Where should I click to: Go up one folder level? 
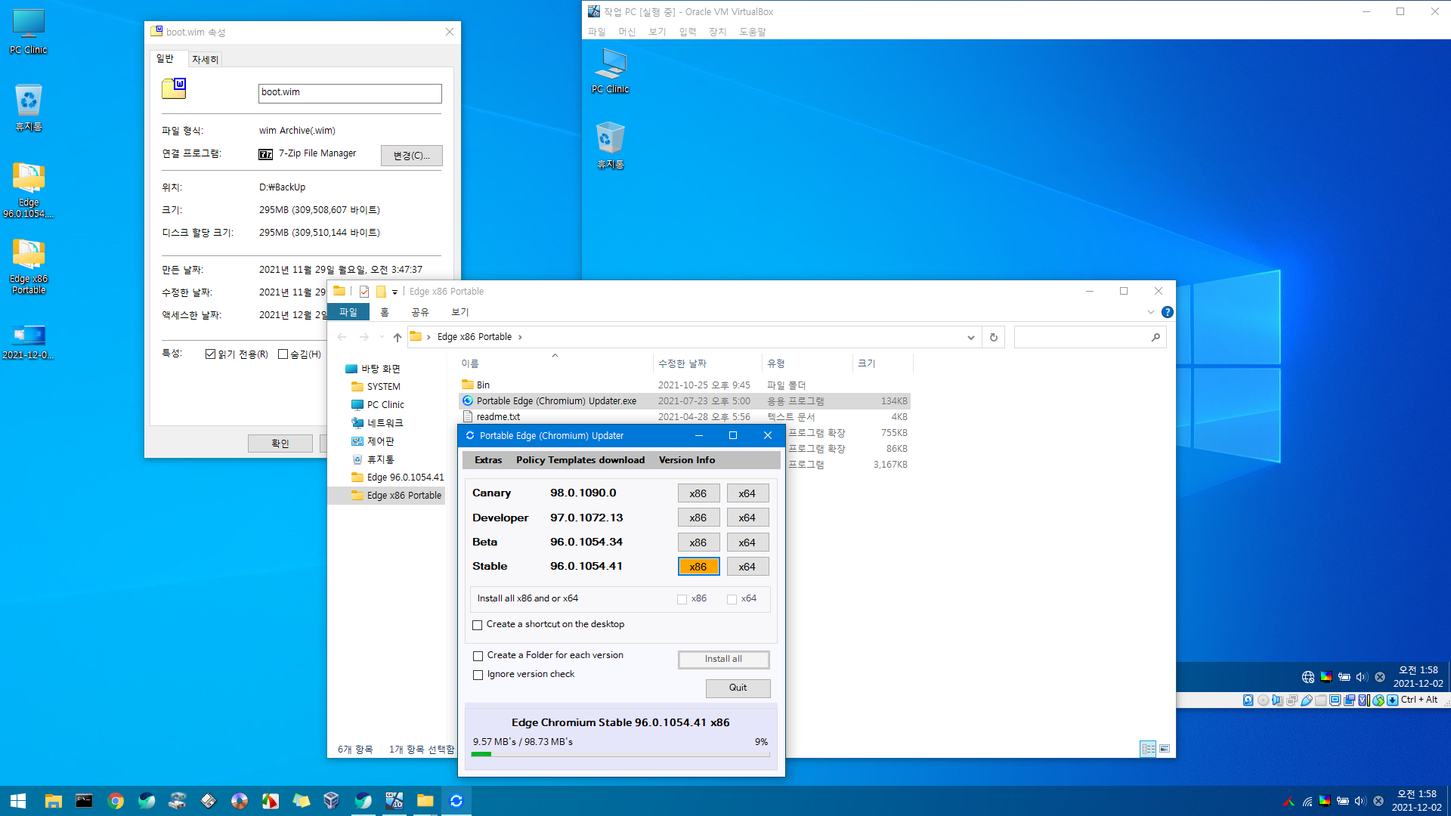398,337
